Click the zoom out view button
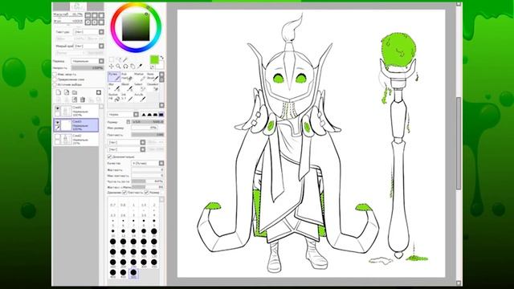The height and width of the screenshot is (289, 514). [x=88, y=15]
